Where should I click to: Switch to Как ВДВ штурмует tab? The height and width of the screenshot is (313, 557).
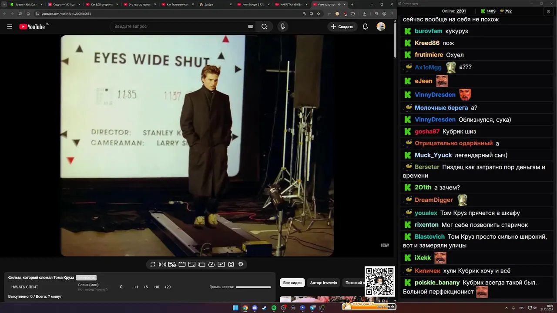[x=101, y=4]
